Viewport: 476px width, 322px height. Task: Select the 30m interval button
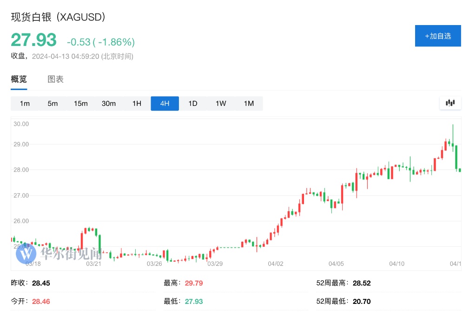click(x=109, y=103)
